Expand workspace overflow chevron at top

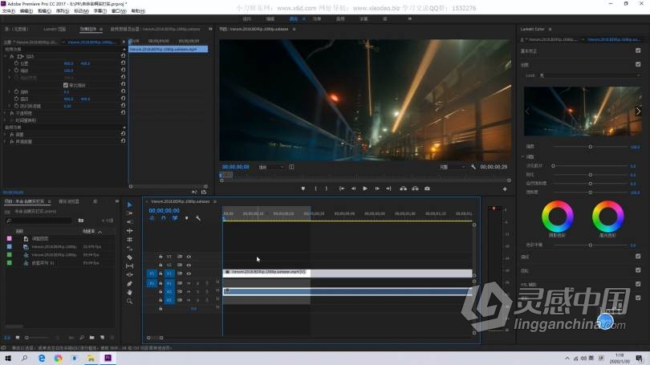tap(409, 18)
